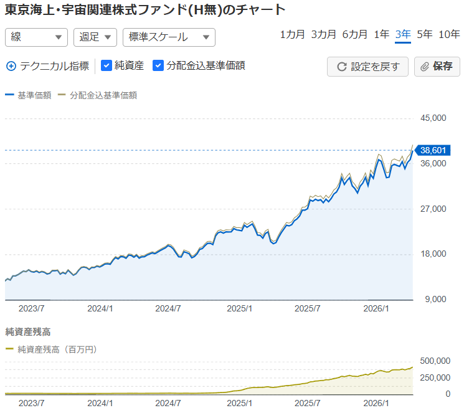The height and width of the screenshot is (413, 464).
Task: Open the 標準スケール scale dropdown
Action: [x=169, y=37]
